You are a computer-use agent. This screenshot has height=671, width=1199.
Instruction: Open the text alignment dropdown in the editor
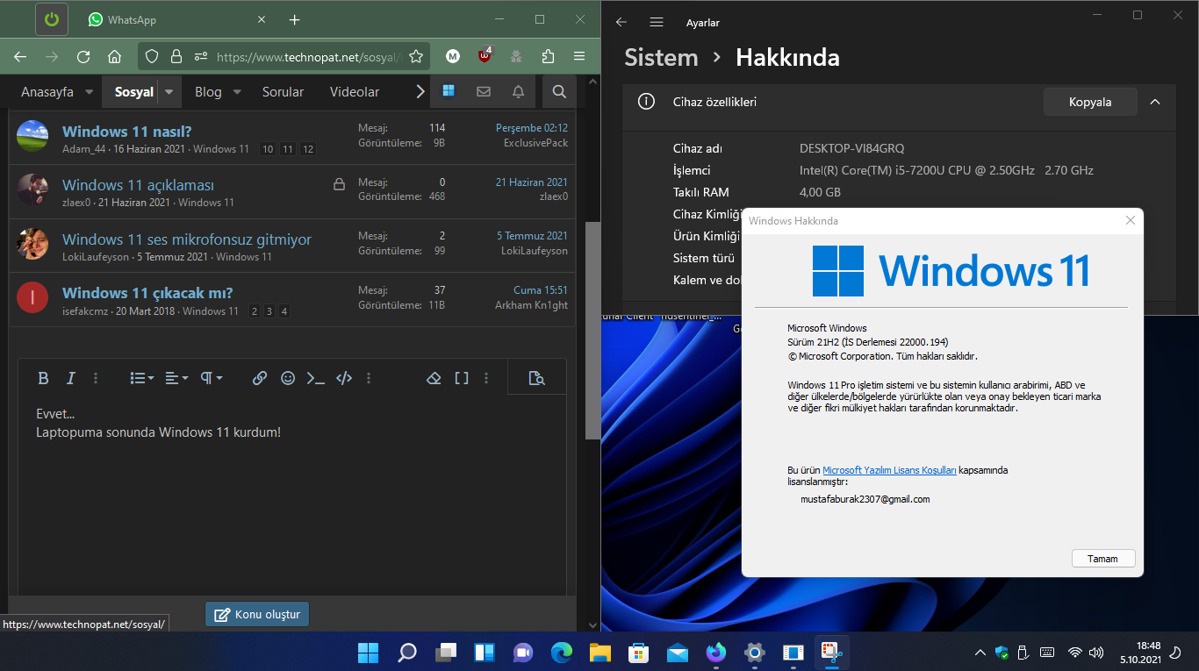pyautogui.click(x=176, y=378)
